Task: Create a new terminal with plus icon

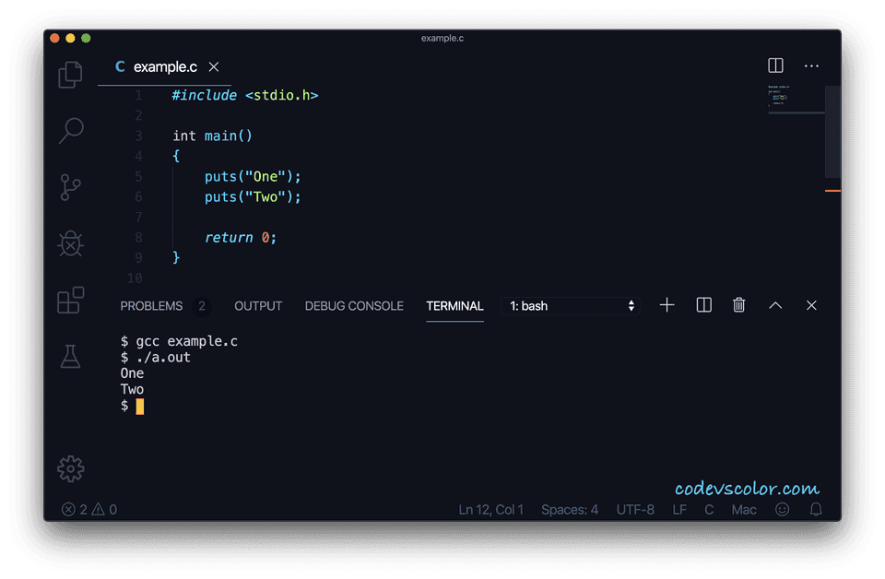Action: 667,305
